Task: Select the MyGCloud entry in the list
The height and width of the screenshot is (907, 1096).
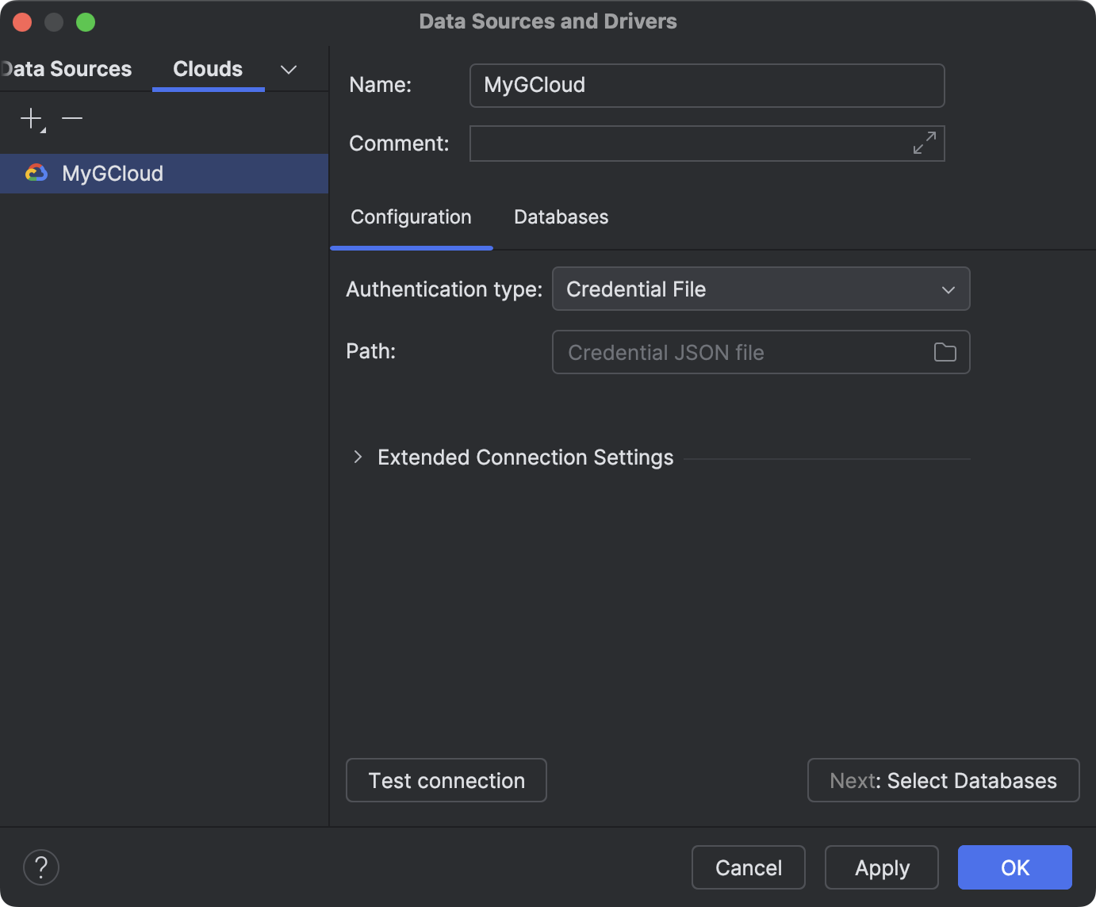Action: coord(113,173)
